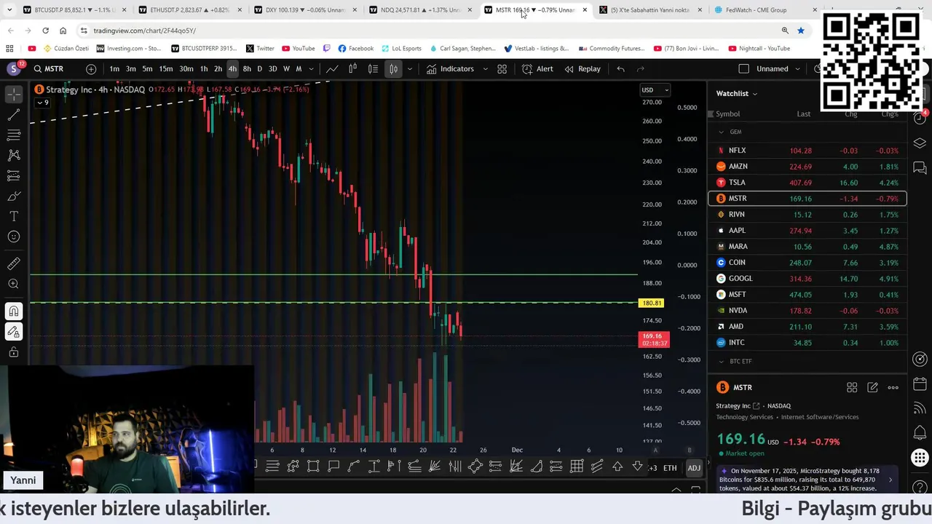Select the crosshair cursor tool
932x524 pixels.
point(14,95)
